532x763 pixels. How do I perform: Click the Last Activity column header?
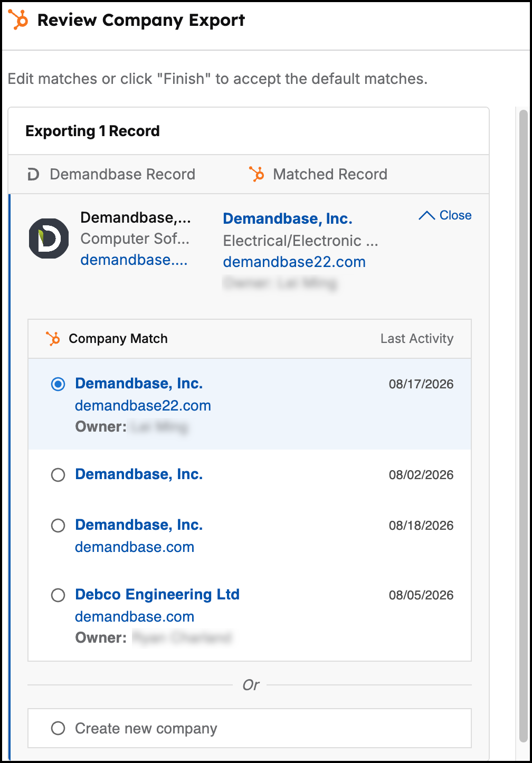(417, 338)
